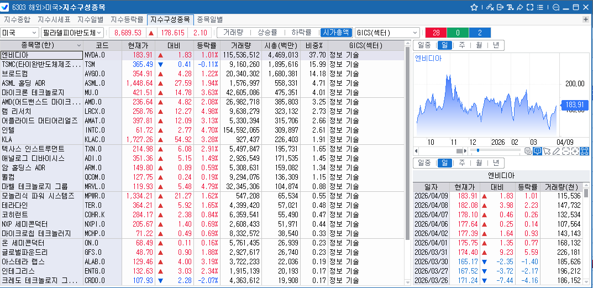
Task: Click the daily table vertical scrollbar
Action: [586, 193]
